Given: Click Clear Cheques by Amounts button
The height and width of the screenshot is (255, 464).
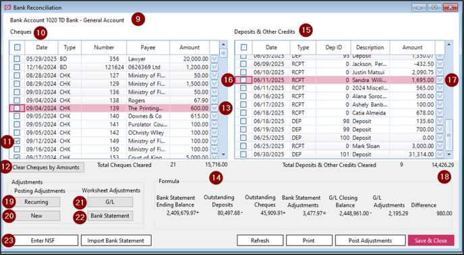Looking at the screenshot, I should 46,168.
